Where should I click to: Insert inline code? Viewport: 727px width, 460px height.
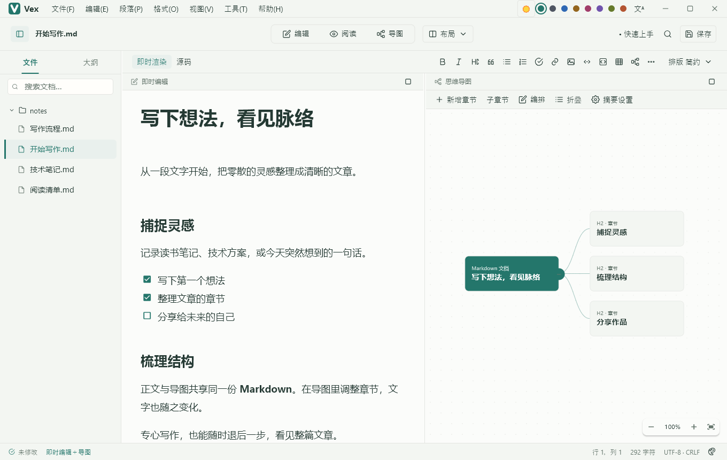point(587,62)
